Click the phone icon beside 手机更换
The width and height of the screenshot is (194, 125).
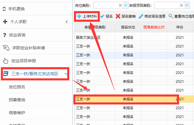pos(4,9)
